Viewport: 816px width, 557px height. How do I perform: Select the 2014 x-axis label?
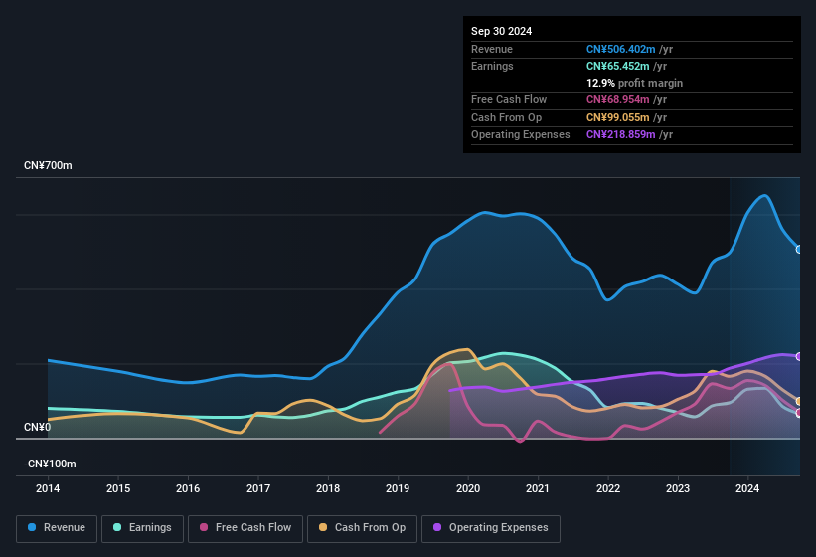(x=48, y=488)
